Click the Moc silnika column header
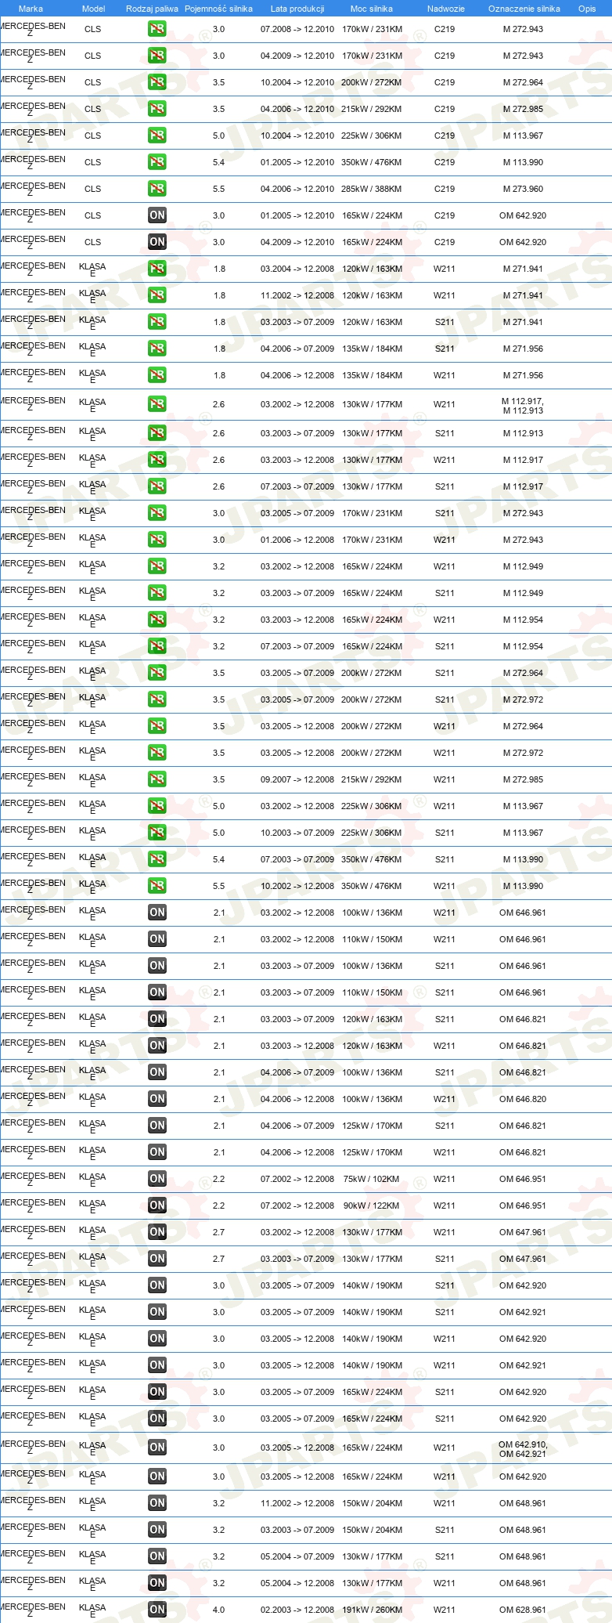Viewport: 612px width, 1623px height. (372, 9)
